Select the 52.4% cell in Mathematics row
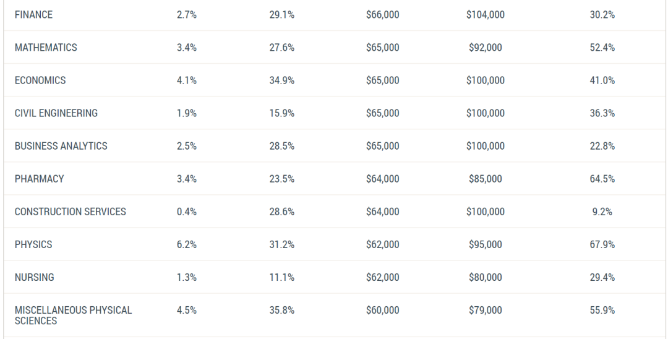This screenshot has height=339, width=668. (602, 48)
